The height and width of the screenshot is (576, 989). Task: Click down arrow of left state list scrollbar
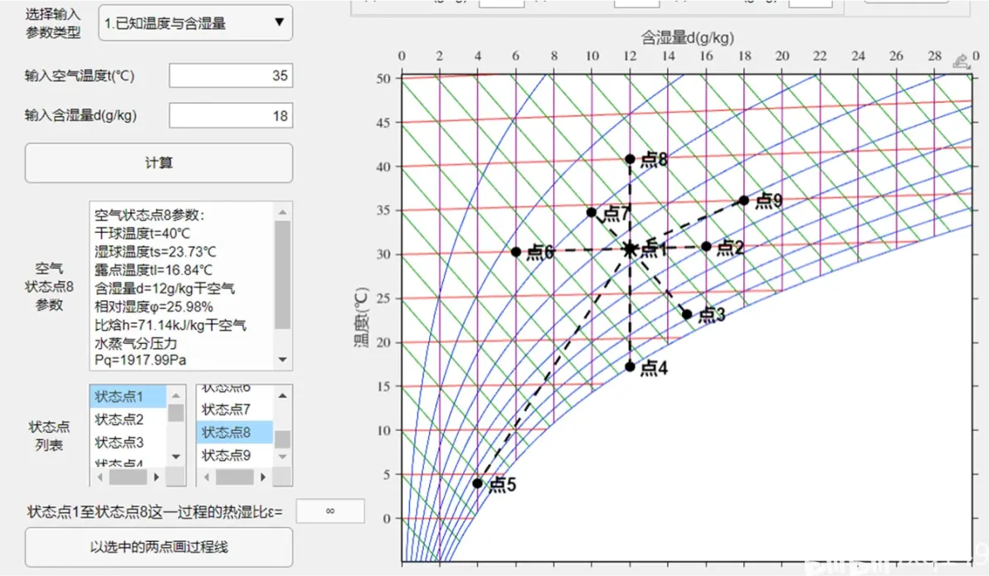[176, 457]
